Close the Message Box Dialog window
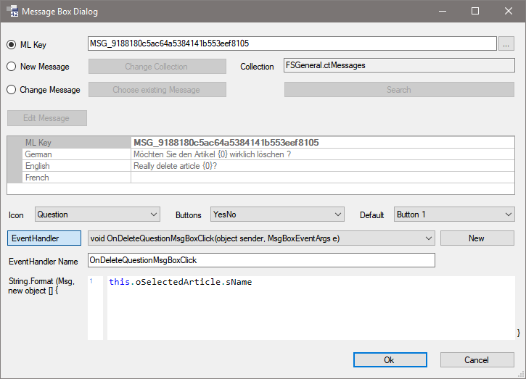Viewport: 526px width, 379px height. pos(508,11)
